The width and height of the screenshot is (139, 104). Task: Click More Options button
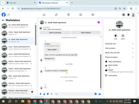pyautogui.click(x=86, y=33)
